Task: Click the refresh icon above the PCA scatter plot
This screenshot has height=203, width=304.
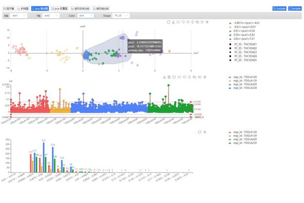Action: pos(168,22)
